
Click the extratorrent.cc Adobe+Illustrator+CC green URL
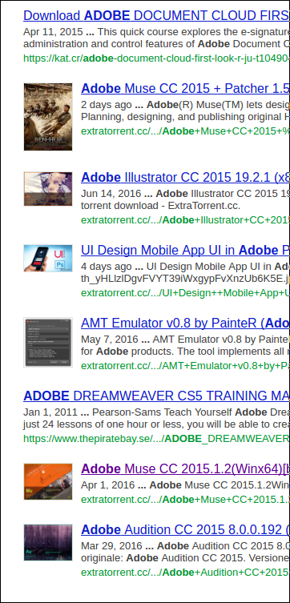coord(185,220)
